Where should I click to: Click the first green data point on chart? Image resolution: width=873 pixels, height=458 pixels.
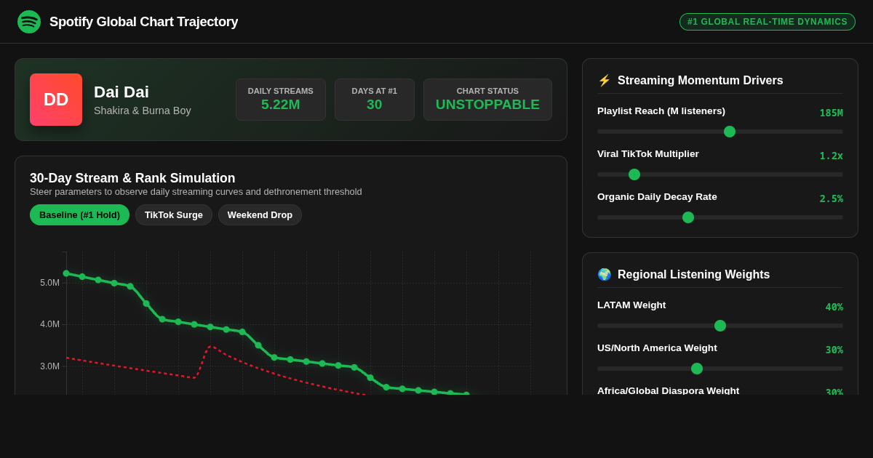(66, 273)
